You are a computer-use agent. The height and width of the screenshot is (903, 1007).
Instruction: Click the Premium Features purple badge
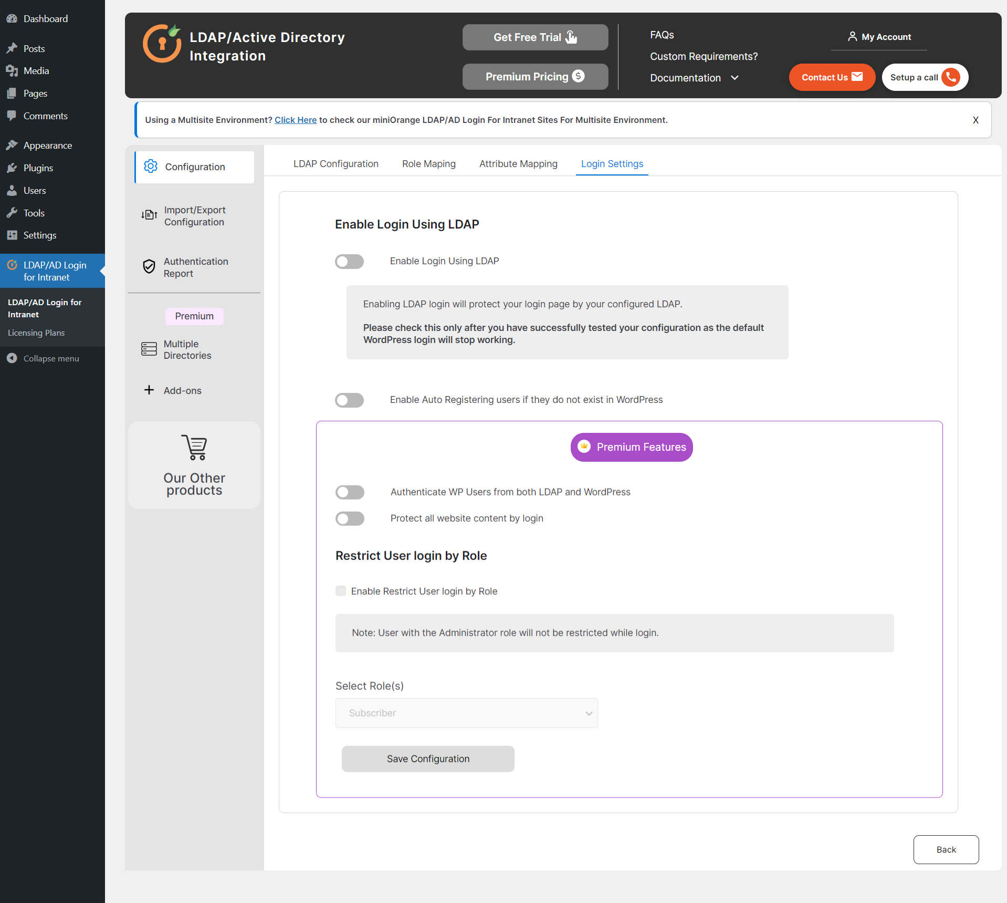point(632,447)
